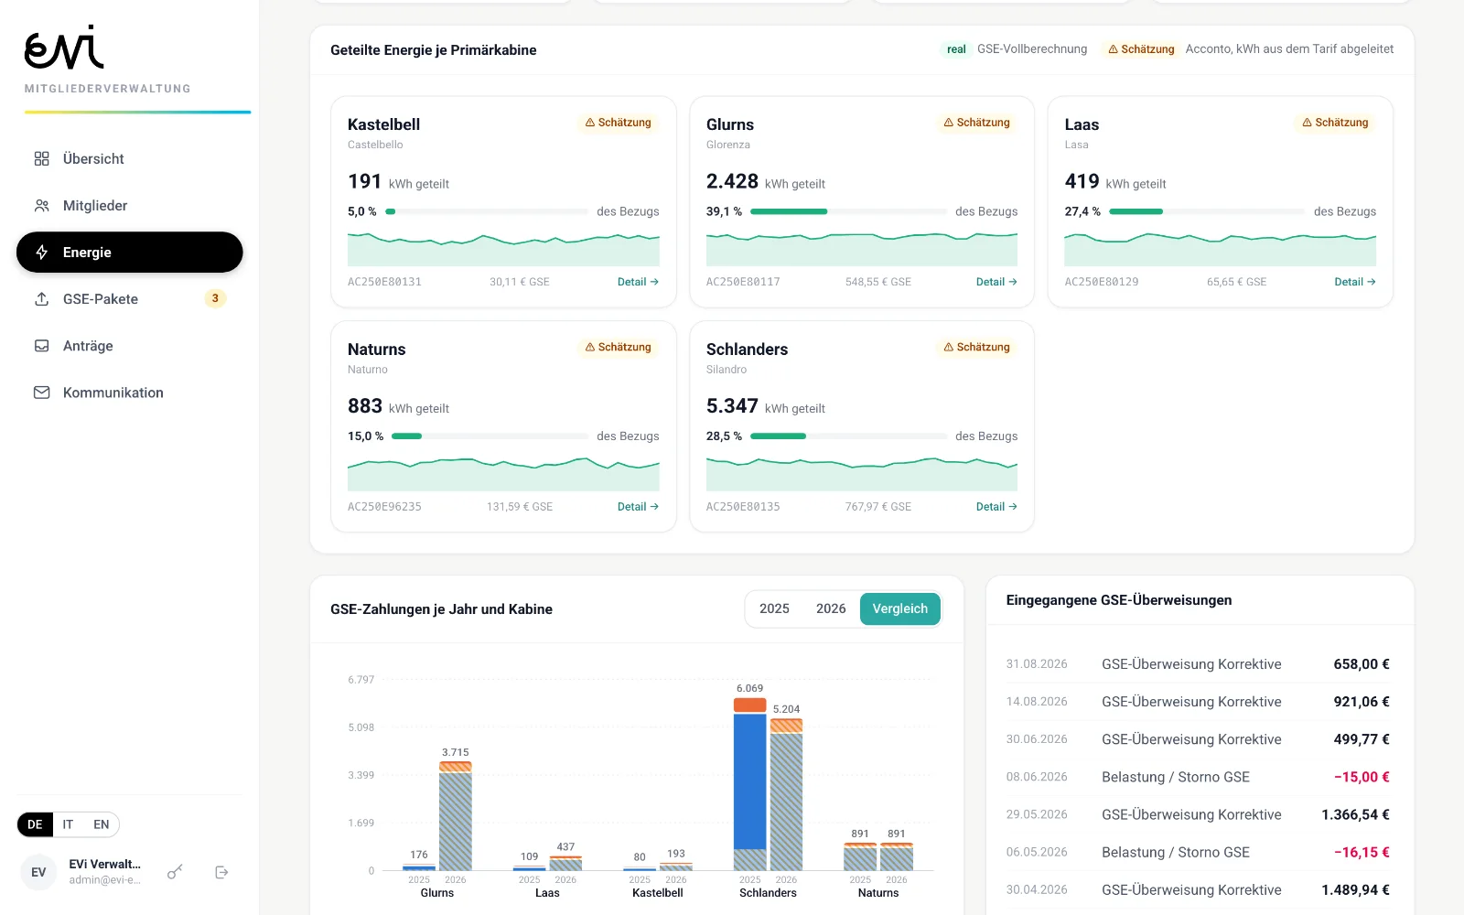This screenshot has height=915, width=1464.
Task: Switch language to EN
Action: click(x=102, y=824)
